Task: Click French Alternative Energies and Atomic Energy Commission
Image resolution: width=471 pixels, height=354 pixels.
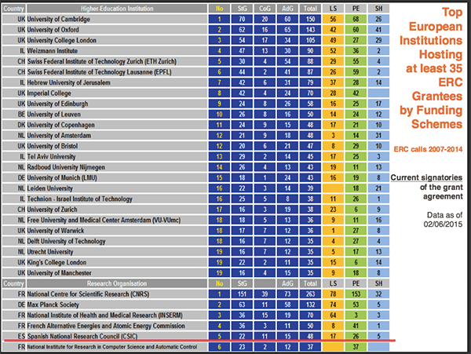Action: (x=106, y=326)
